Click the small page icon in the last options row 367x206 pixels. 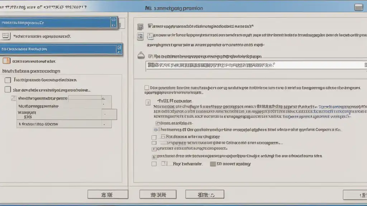click(x=164, y=163)
